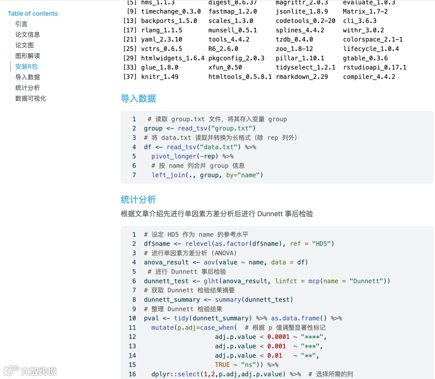Click code line read_tsv("group.txt")
The width and height of the screenshot is (435, 379).
199,128
